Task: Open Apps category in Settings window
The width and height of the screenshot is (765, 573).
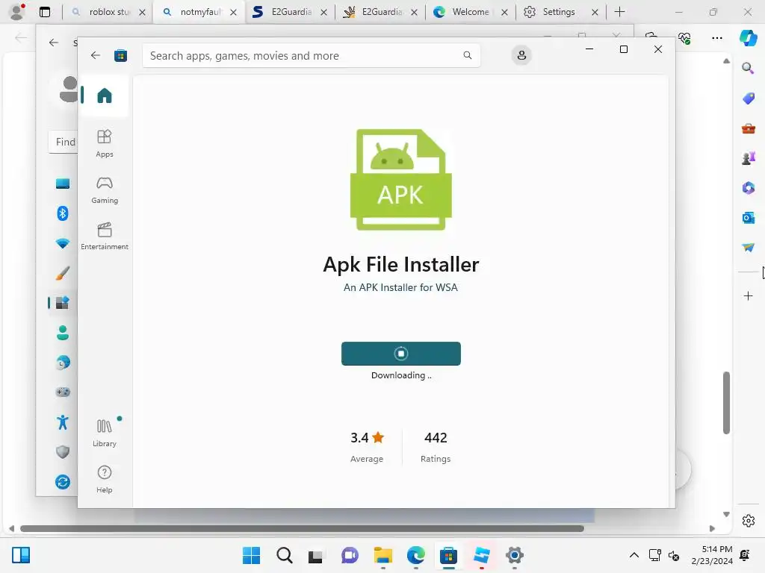Action: (63, 303)
